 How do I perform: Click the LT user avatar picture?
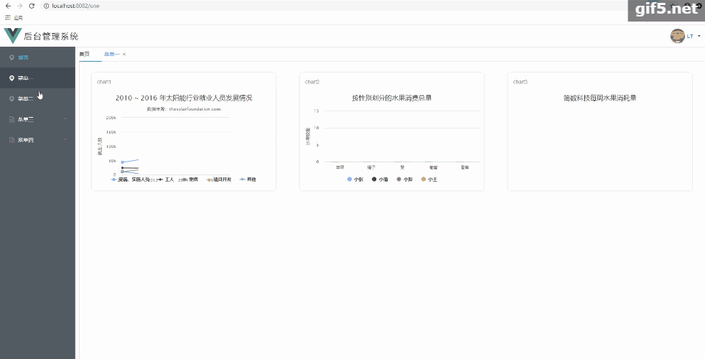pyautogui.click(x=678, y=36)
